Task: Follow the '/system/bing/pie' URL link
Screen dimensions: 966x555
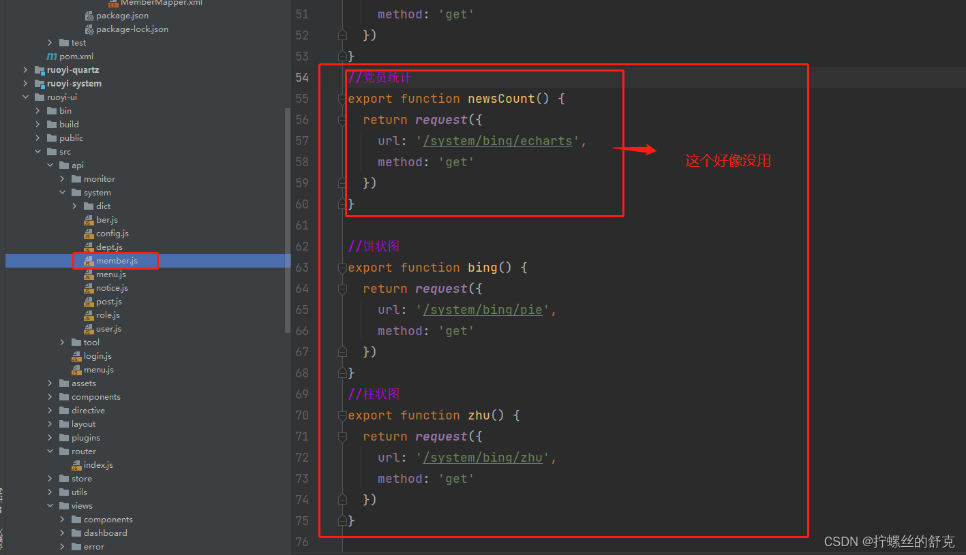Action: tap(483, 310)
